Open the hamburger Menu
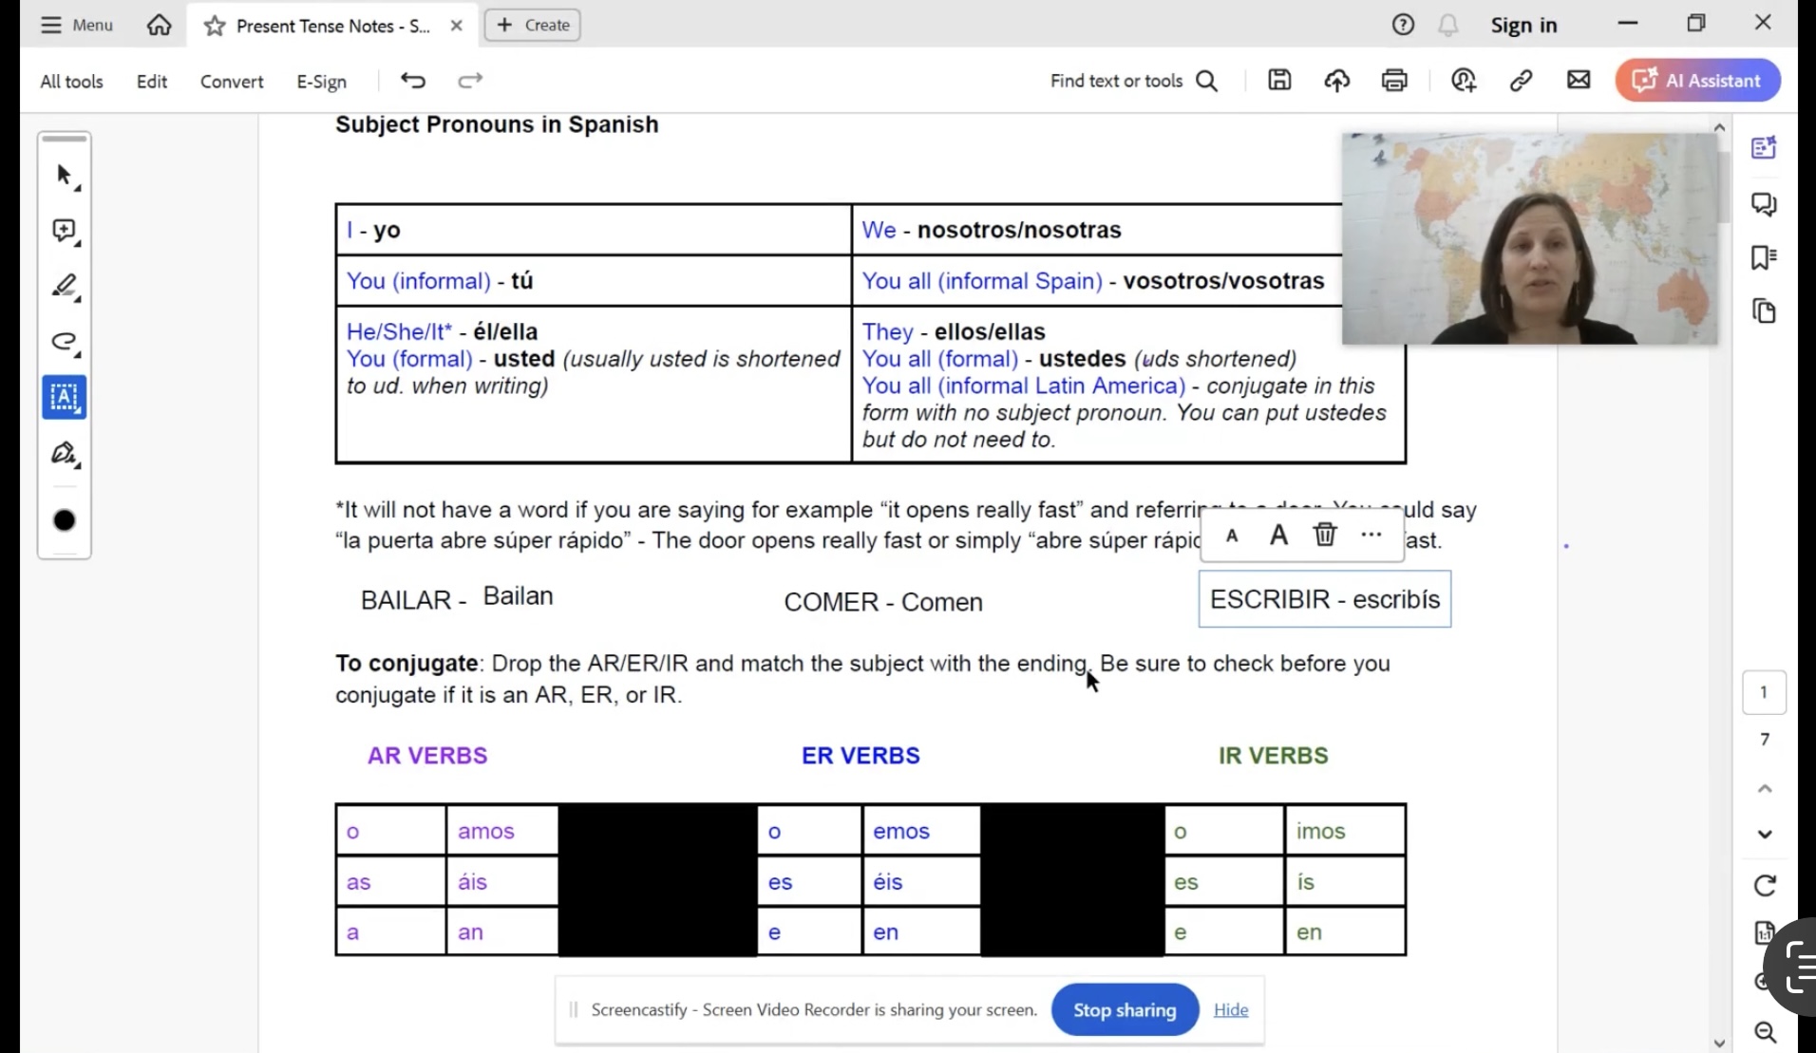This screenshot has height=1053, width=1816. 76,25
